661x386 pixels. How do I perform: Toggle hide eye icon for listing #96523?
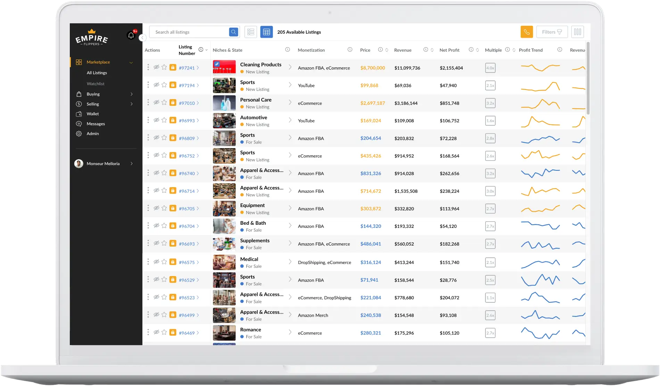click(156, 297)
